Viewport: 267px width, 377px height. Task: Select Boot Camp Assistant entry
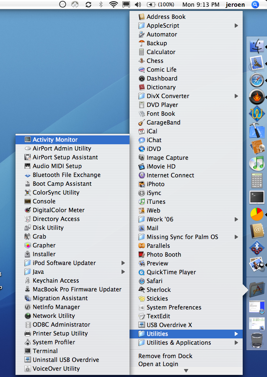[73, 184]
